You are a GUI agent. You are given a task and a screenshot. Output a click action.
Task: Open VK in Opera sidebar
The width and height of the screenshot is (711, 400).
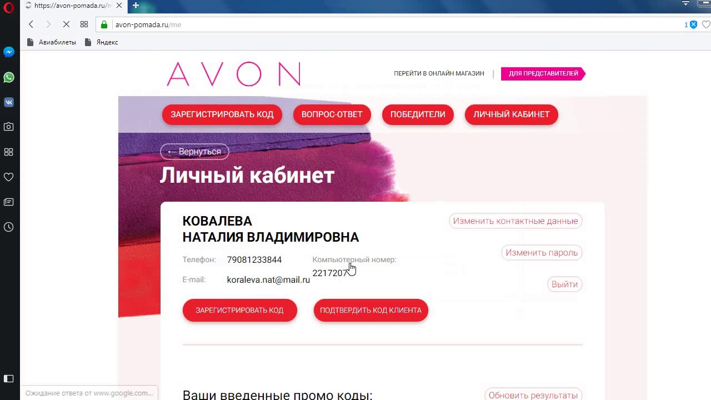[x=9, y=102]
